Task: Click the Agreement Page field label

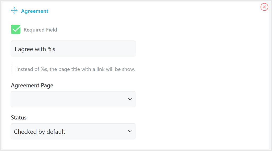Action: (x=32, y=86)
